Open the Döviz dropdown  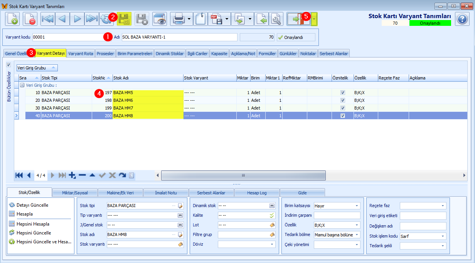(272, 244)
